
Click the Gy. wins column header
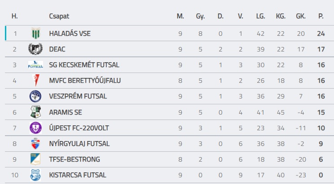coord(200,17)
